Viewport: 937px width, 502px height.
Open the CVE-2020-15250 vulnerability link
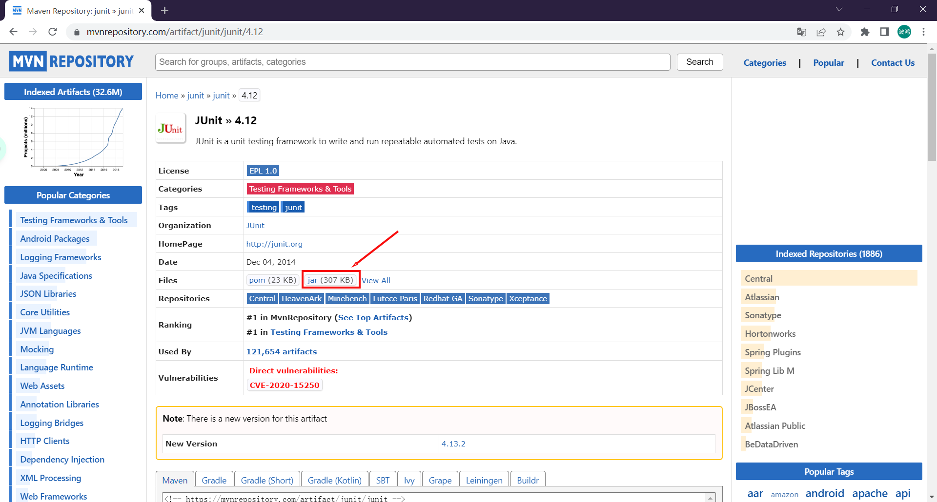(x=285, y=386)
